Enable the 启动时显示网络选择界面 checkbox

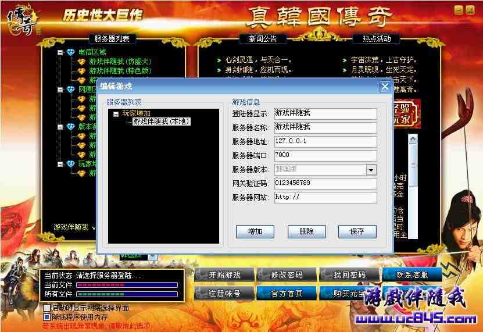pyautogui.click(x=47, y=308)
